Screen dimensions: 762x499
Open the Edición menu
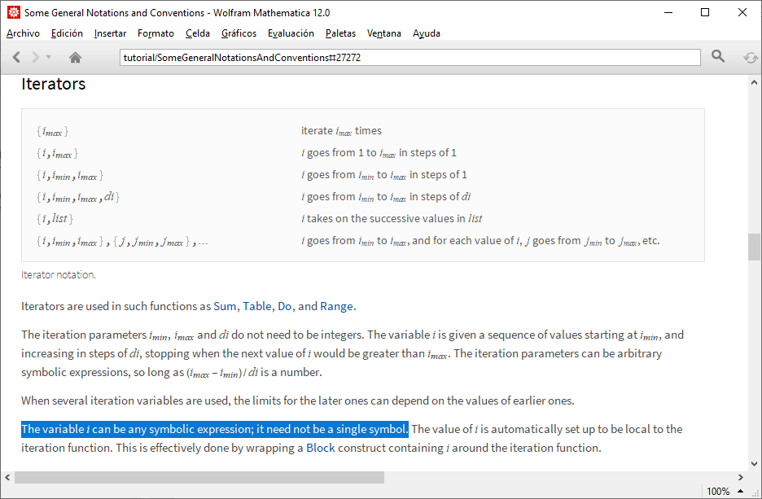pyautogui.click(x=67, y=33)
